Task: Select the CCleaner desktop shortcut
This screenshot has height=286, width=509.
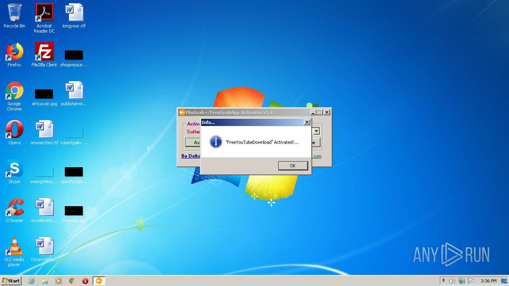Action: coord(14,211)
